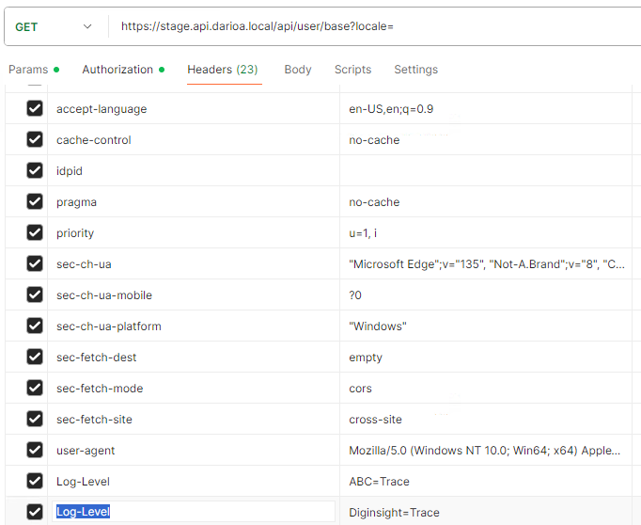Uncheck the accept-language header checkbox
Viewport: 641px width, 525px height.
coord(35,108)
